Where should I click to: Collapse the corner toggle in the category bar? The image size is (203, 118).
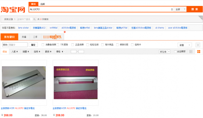click(x=200, y=18)
